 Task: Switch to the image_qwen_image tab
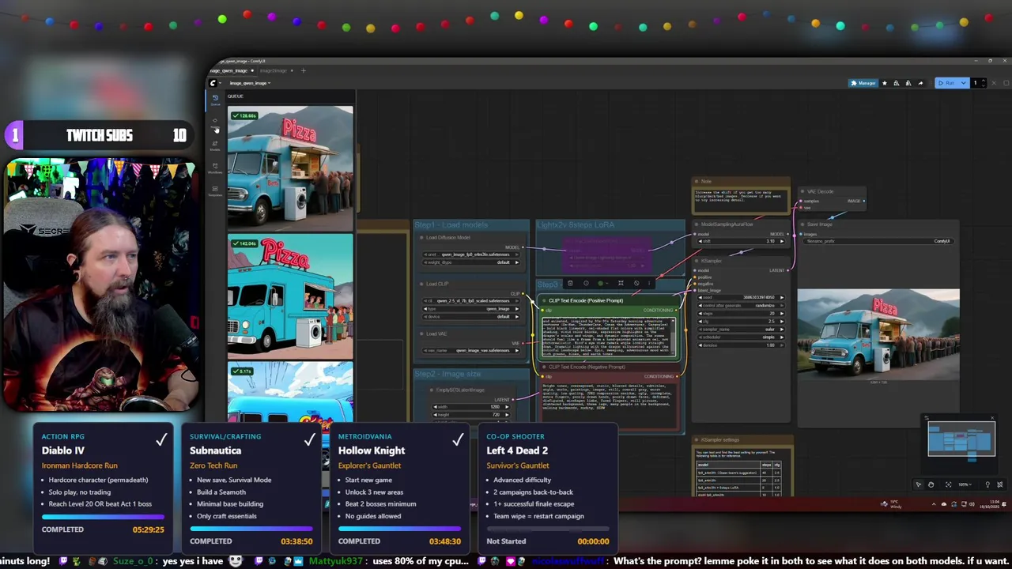point(232,70)
